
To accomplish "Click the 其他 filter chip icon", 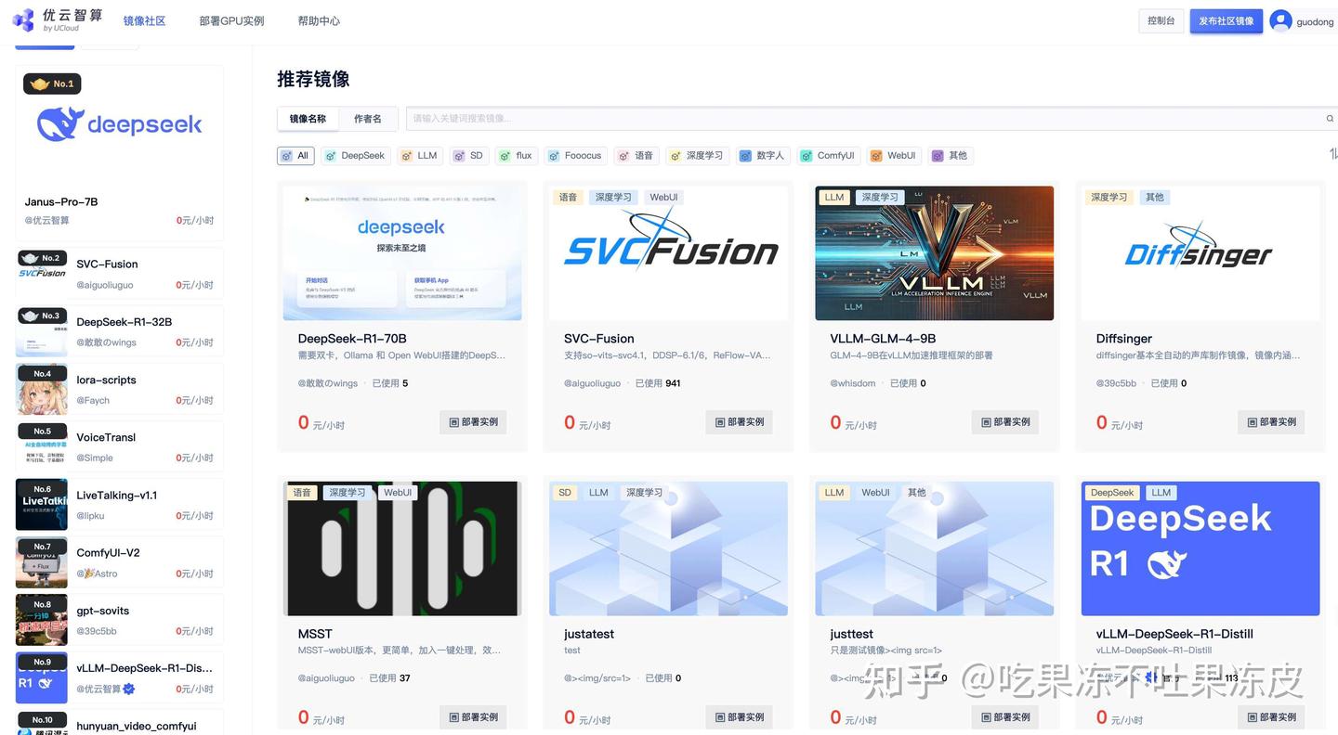I will (x=937, y=155).
